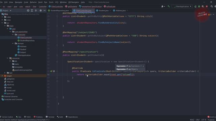Open the DB Navigator menu
This screenshot has width=216, height=121.
pos(74,2)
